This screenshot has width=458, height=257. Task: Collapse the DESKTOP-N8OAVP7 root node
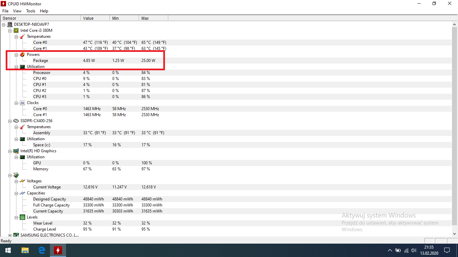pos(4,24)
